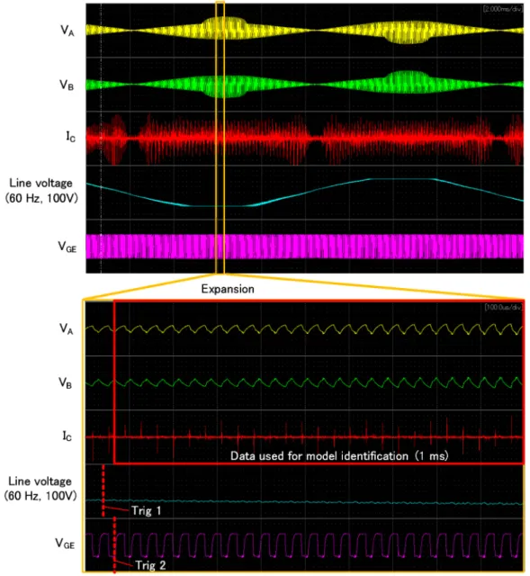Click the I_C label of the overview capture
Image resolution: width=530 pixels, height=576 pixels.
[71, 136]
